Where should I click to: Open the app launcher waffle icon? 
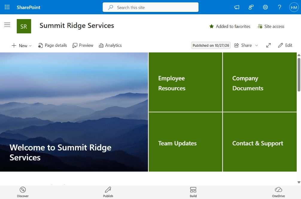pyautogui.click(x=7, y=7)
